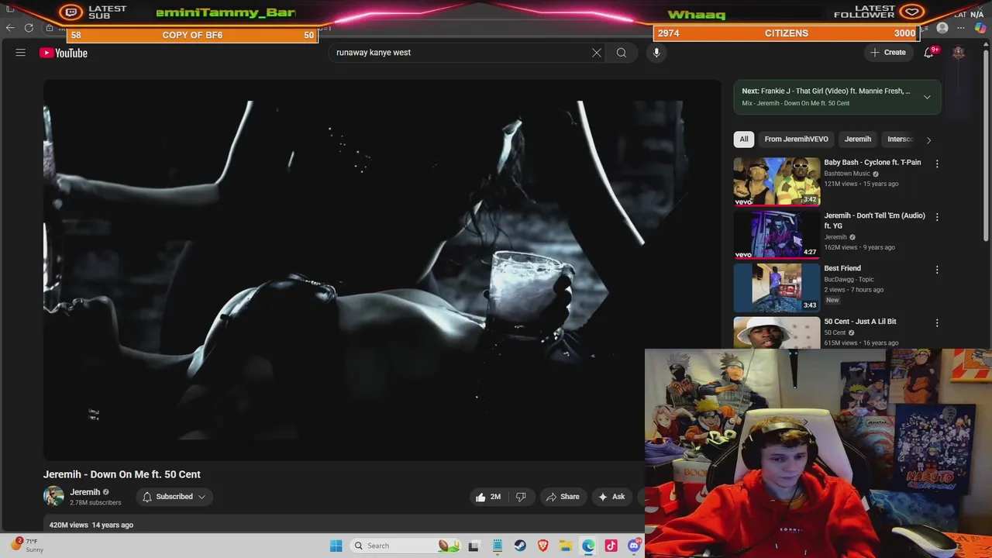Open the notepad app taskbar icon
The width and height of the screenshot is (992, 558).
click(x=498, y=546)
